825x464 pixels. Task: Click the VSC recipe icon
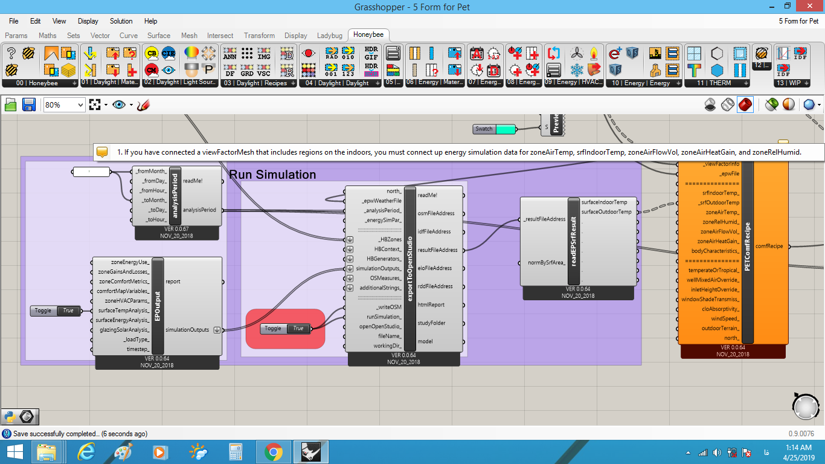[x=264, y=69]
